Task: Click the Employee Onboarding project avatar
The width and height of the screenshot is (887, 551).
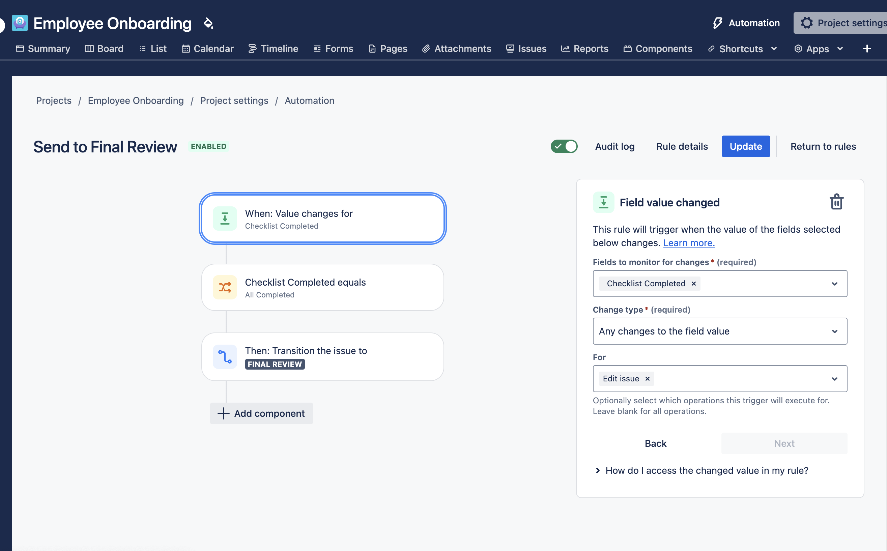Action: tap(20, 23)
